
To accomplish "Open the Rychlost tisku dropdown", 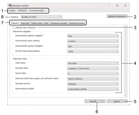I will 93,68.
